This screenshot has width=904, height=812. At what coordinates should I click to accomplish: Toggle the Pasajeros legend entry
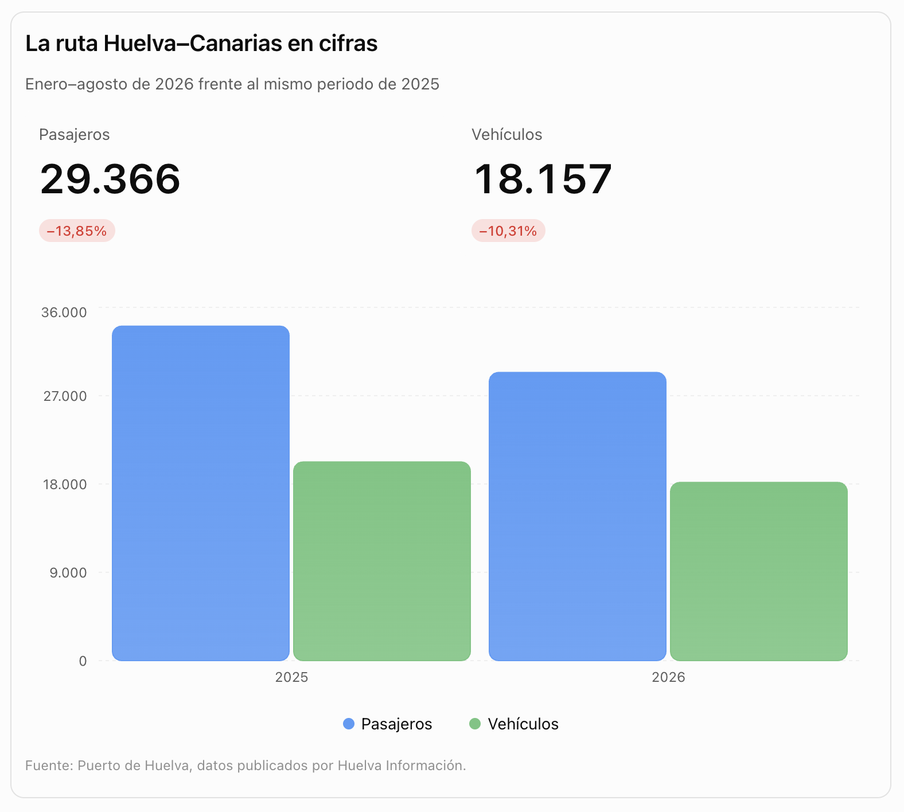pyautogui.click(x=387, y=724)
